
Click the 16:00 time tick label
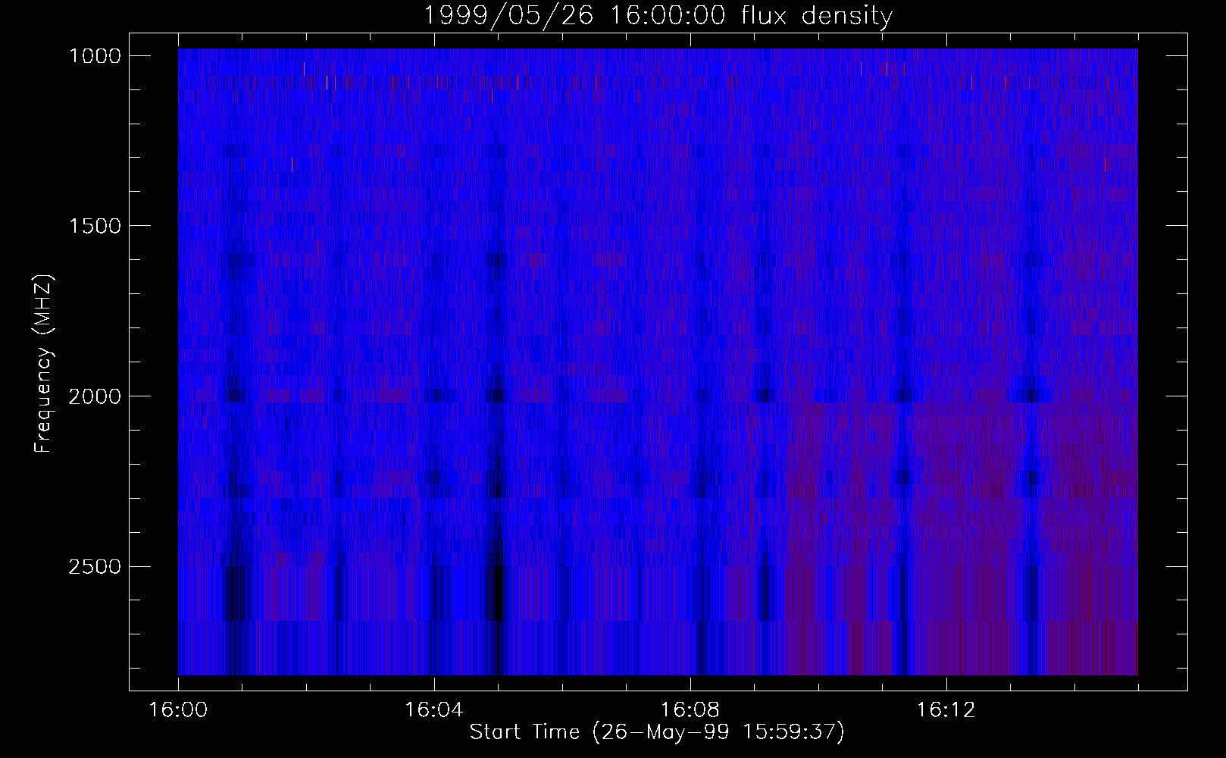(x=178, y=710)
